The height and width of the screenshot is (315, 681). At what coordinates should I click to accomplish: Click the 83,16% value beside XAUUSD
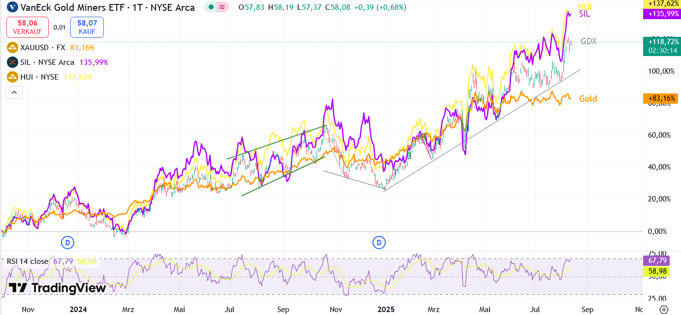82,48
